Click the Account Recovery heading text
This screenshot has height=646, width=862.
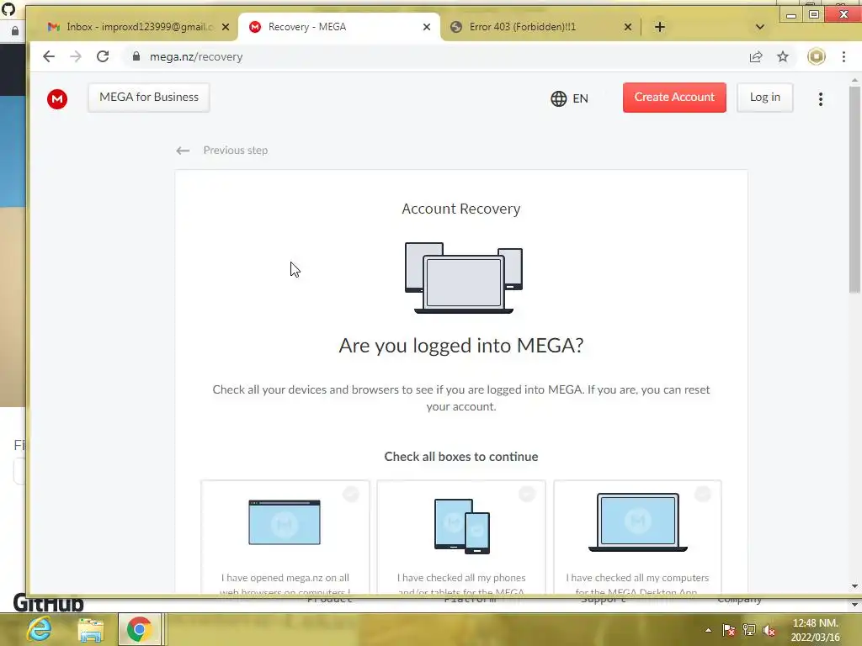pyautogui.click(x=460, y=209)
